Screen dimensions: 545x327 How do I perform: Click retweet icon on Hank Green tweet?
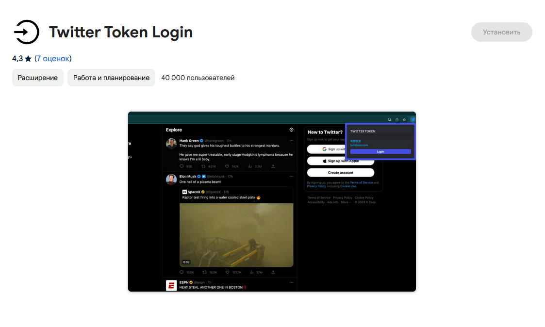pyautogui.click(x=204, y=166)
